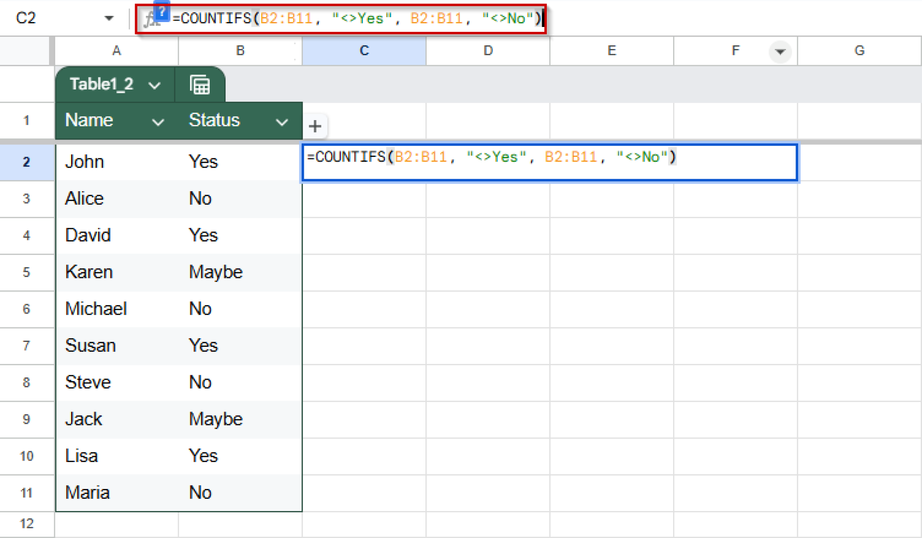Click the COUNTIFS formula text in cell C2
922x538 pixels.
(491, 157)
